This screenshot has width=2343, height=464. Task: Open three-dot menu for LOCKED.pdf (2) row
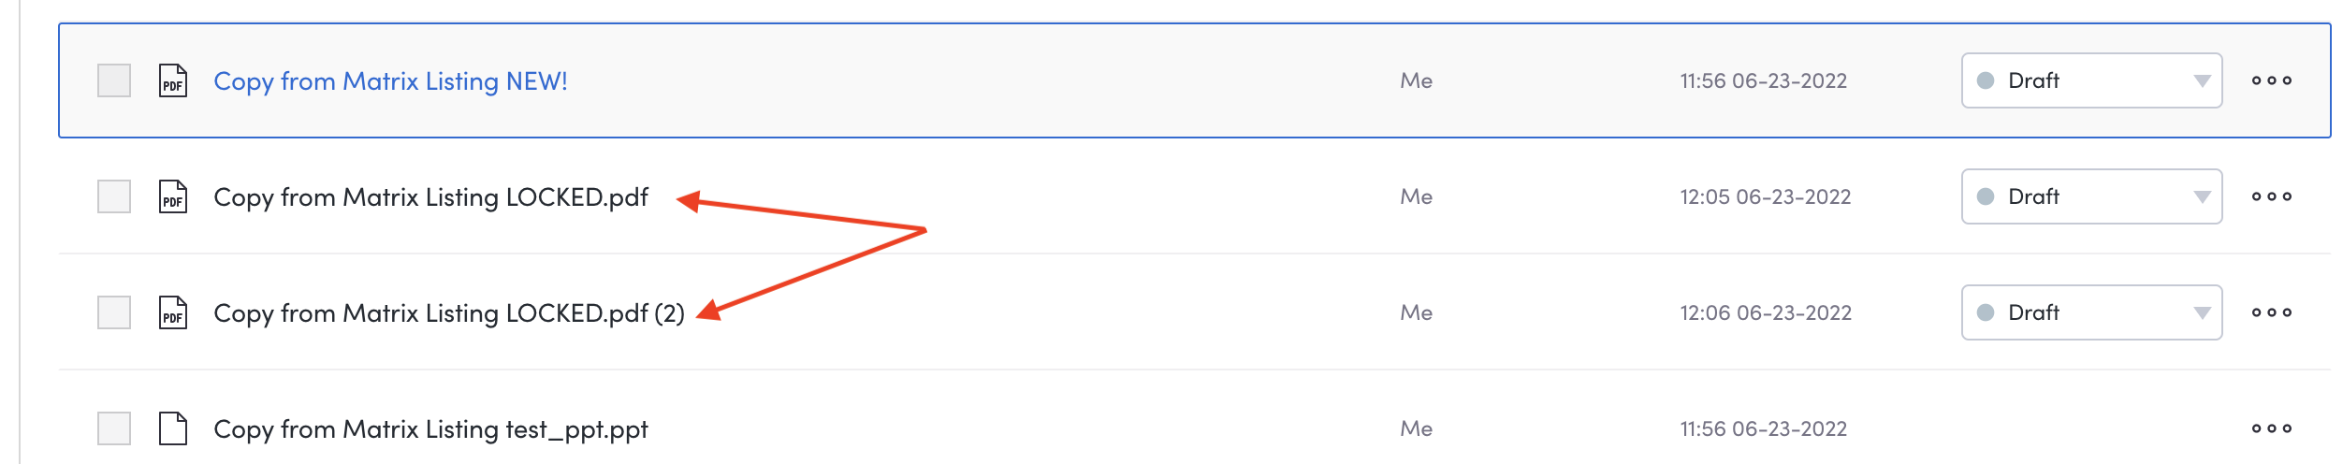coord(2271,312)
